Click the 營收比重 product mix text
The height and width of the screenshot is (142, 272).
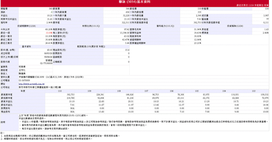(51, 77)
